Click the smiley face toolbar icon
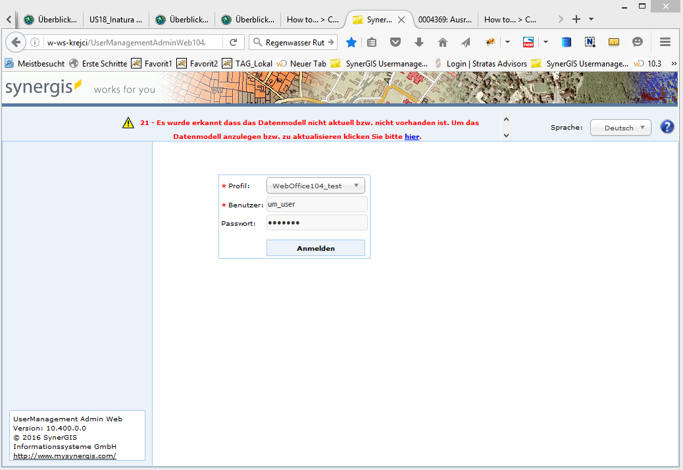Viewport: 683px width, 470px height. pos(637,42)
